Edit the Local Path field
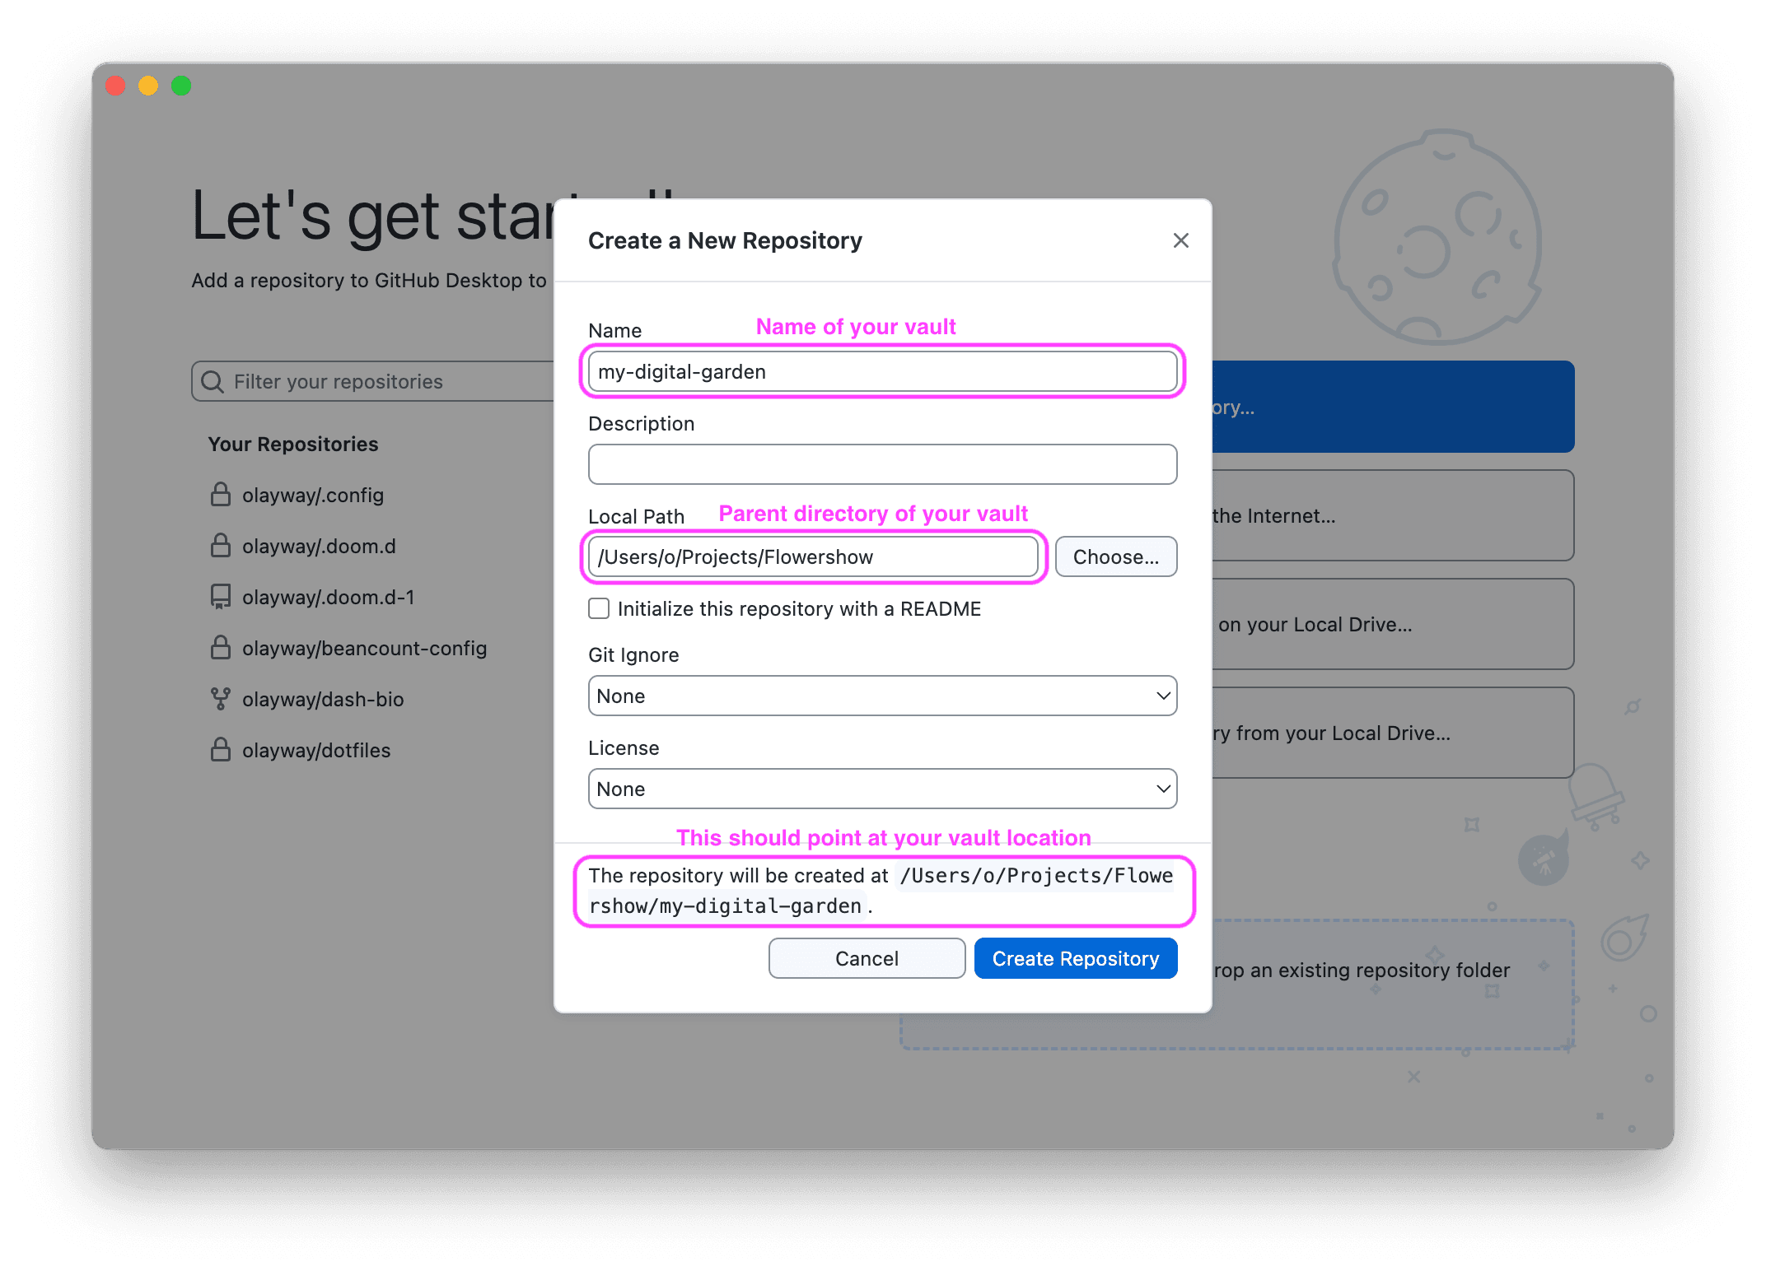 [813, 556]
